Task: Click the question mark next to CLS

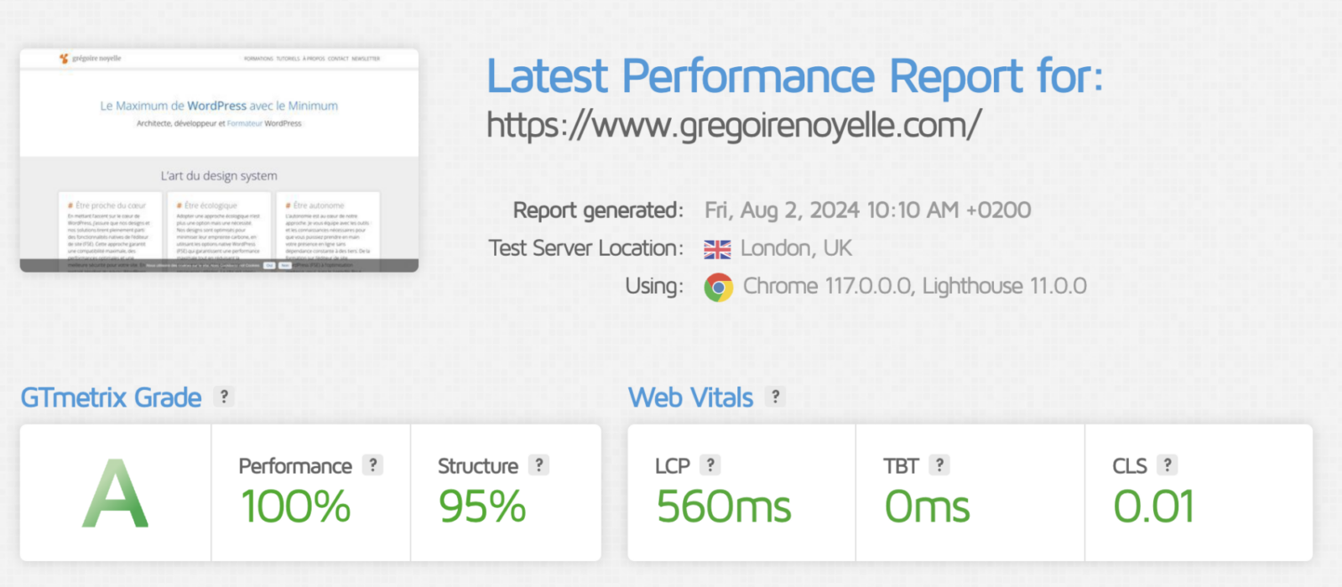Action: click(1167, 465)
